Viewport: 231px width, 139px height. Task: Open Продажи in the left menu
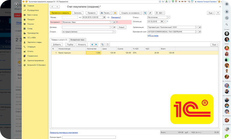[31, 19]
